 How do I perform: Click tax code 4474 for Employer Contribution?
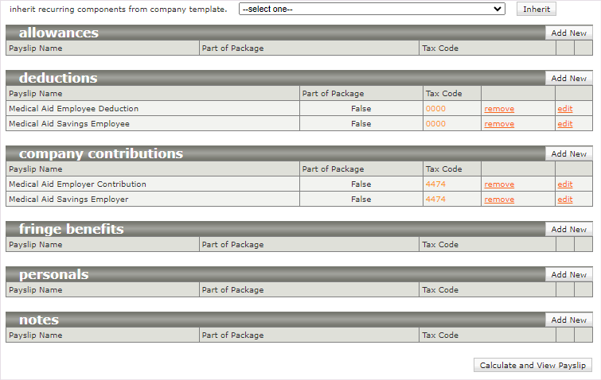click(435, 184)
